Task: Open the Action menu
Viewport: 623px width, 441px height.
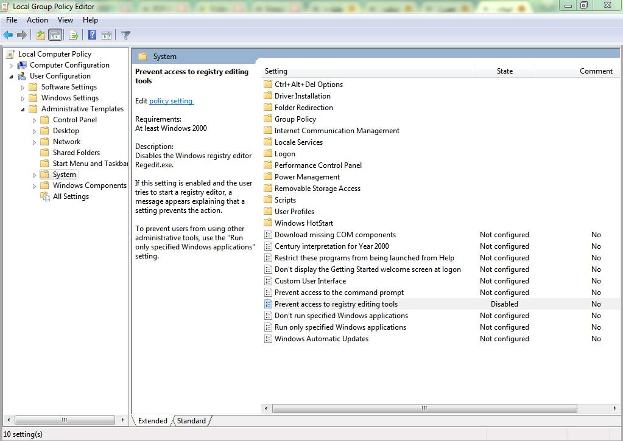Action: click(37, 20)
